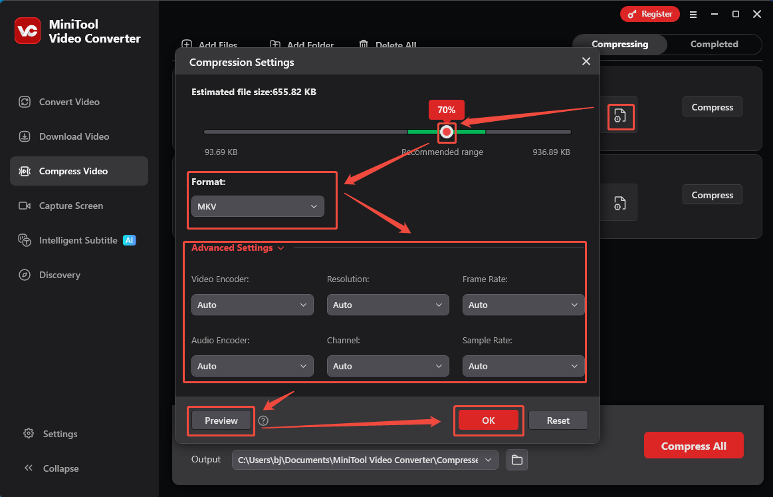Image resolution: width=773 pixels, height=497 pixels.
Task: Open the hamburger menu icon
Action: [x=693, y=15]
